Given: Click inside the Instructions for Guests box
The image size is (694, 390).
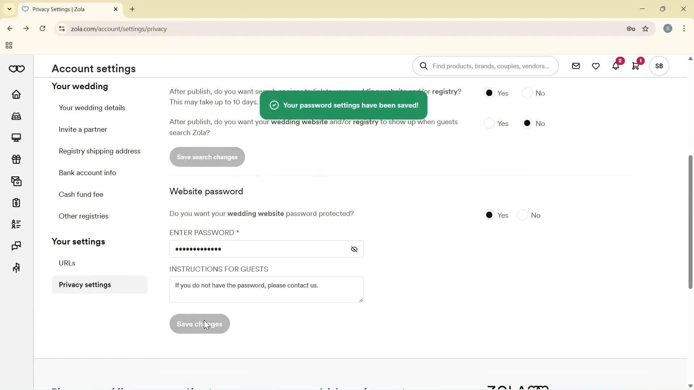Looking at the screenshot, I should pos(266,289).
